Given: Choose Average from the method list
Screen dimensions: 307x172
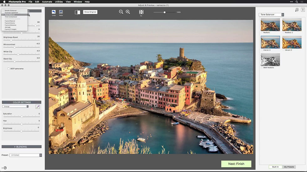Looking at the screenshot, I should pyautogui.click(x=8, y=27).
